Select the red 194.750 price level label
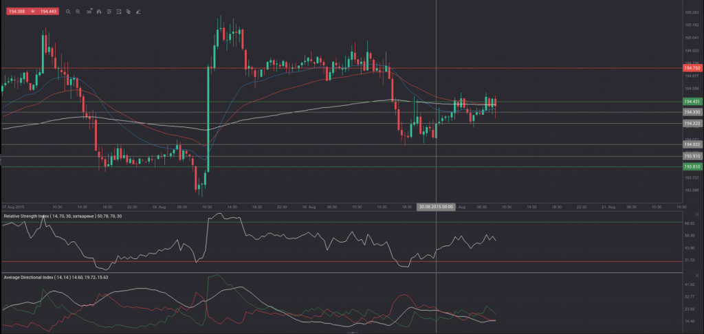Viewport: 704px width, 334px height. click(x=692, y=68)
